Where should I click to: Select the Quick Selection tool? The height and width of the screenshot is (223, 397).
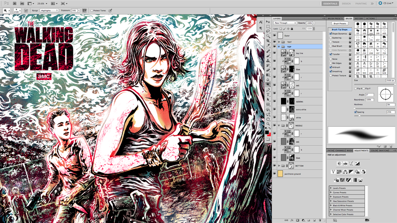point(268,36)
